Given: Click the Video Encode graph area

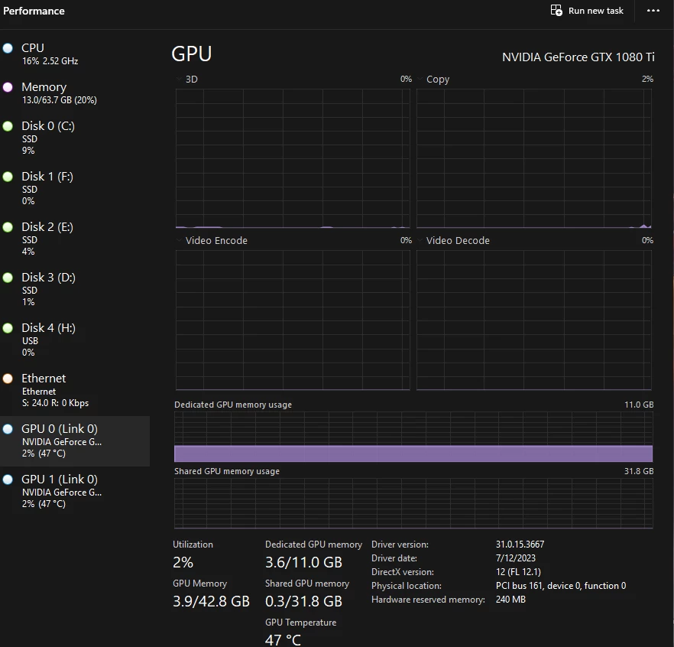Looking at the screenshot, I should (293, 320).
